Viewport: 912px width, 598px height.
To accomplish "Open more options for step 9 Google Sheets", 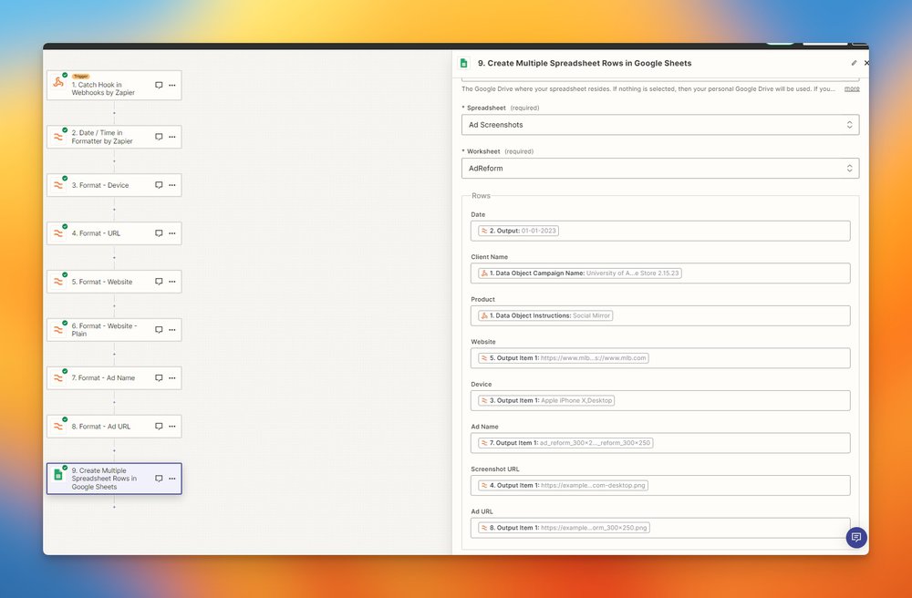I will pyautogui.click(x=172, y=479).
